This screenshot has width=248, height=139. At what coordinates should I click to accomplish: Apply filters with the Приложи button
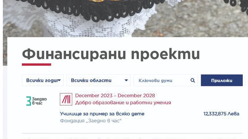(222, 80)
